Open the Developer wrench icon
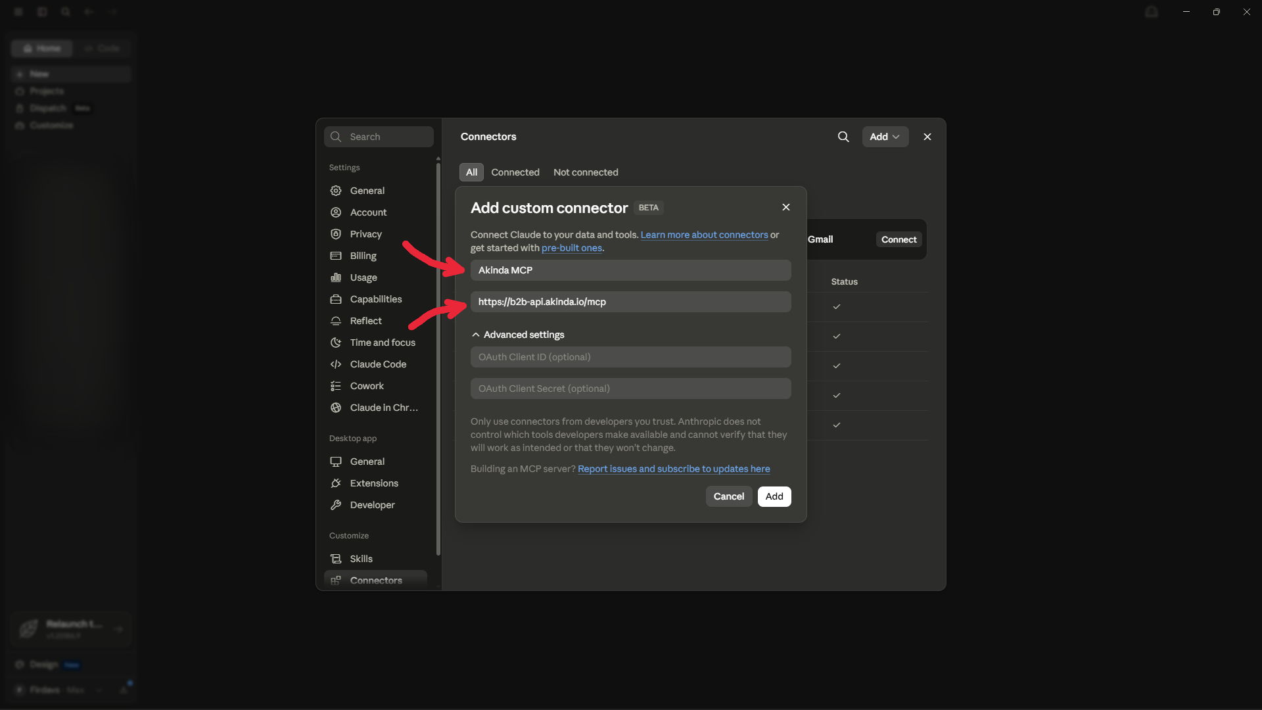Viewport: 1262px width, 710px height. click(x=336, y=505)
